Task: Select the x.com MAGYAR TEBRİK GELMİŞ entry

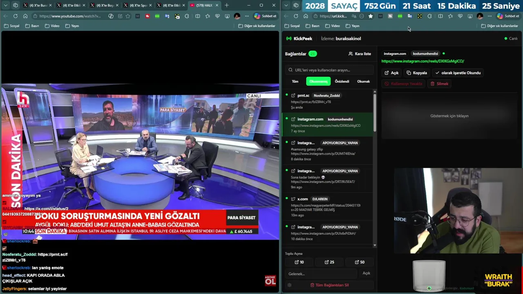Action: [x=328, y=207]
